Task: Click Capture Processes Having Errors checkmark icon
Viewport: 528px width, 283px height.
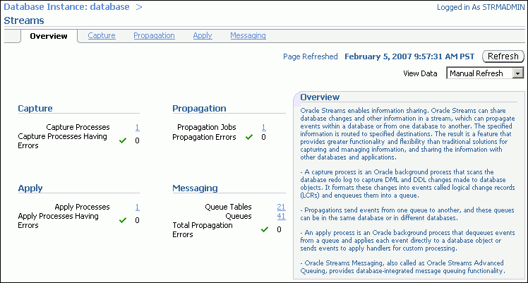Action: [123, 140]
